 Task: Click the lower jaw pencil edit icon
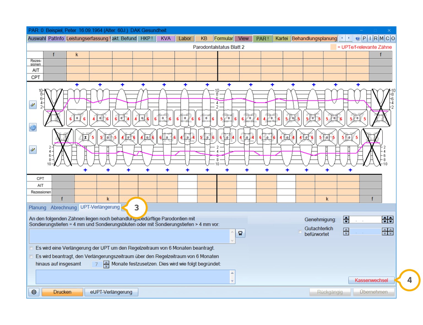pos(33,150)
